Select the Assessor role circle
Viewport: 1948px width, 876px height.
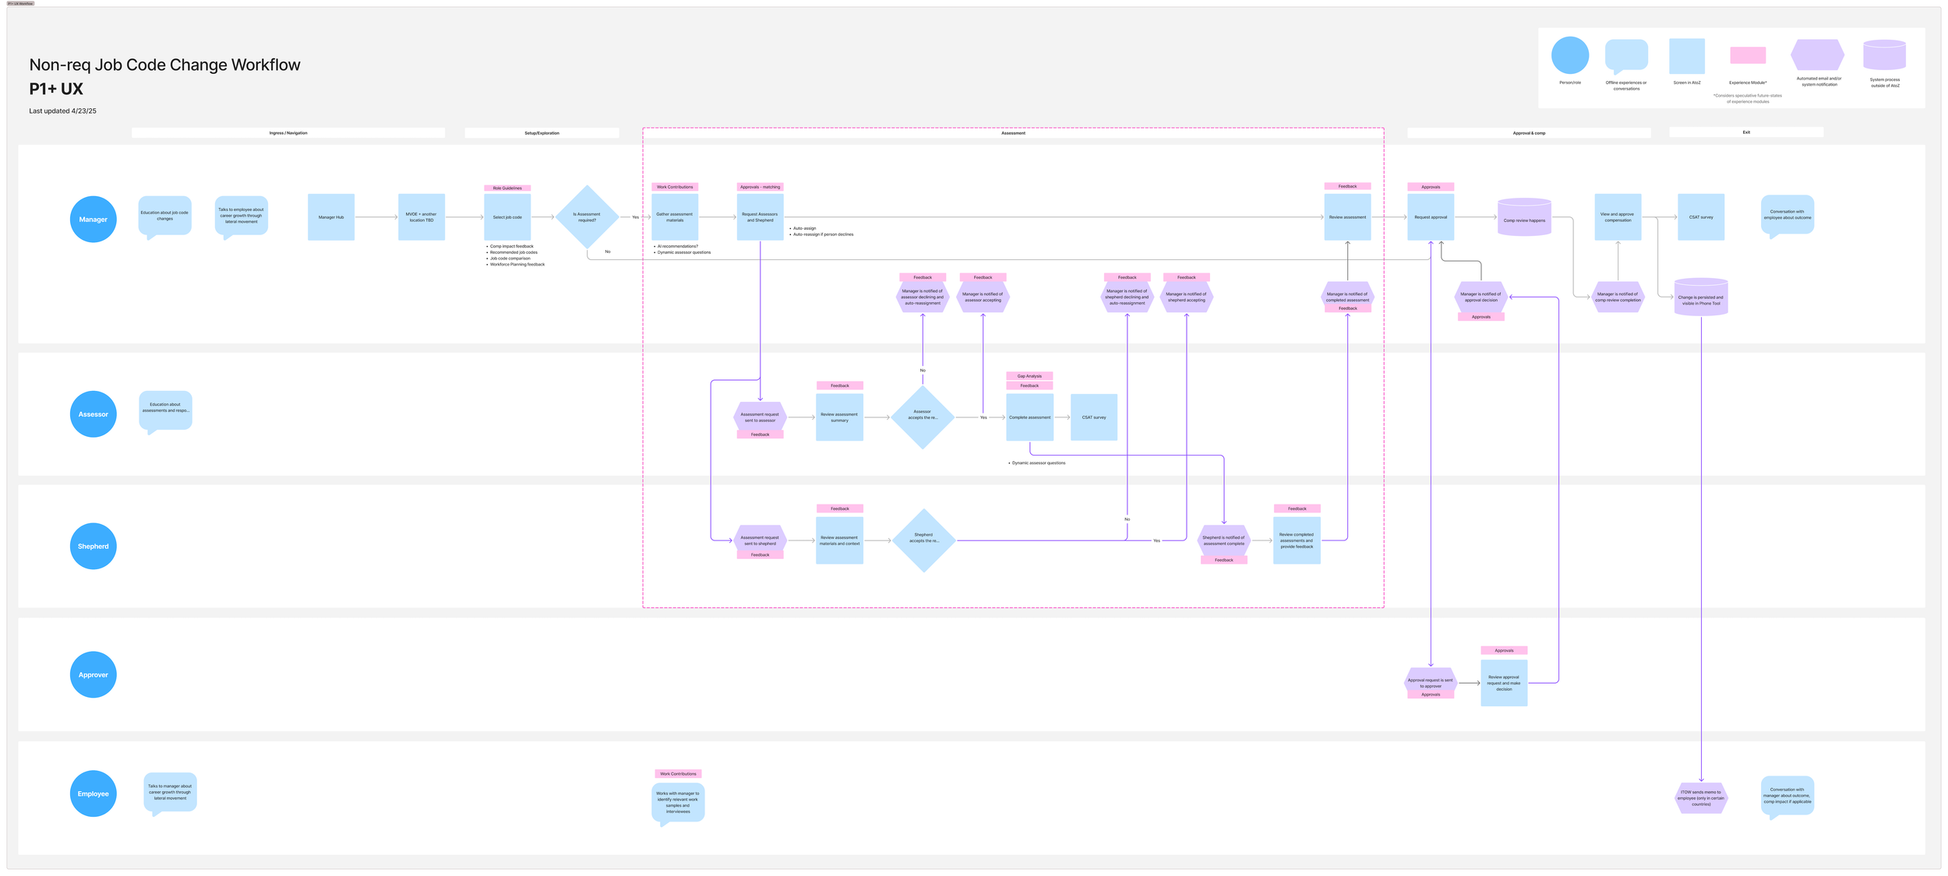click(93, 414)
